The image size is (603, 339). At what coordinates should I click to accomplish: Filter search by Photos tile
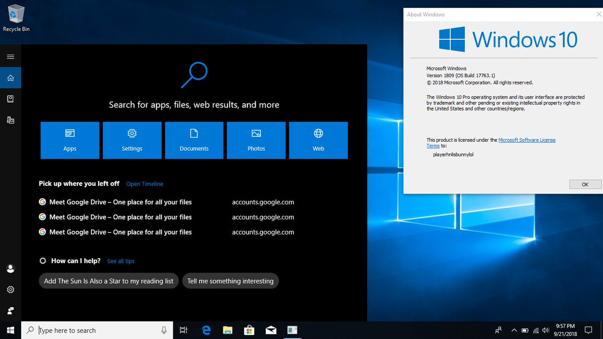coord(256,140)
